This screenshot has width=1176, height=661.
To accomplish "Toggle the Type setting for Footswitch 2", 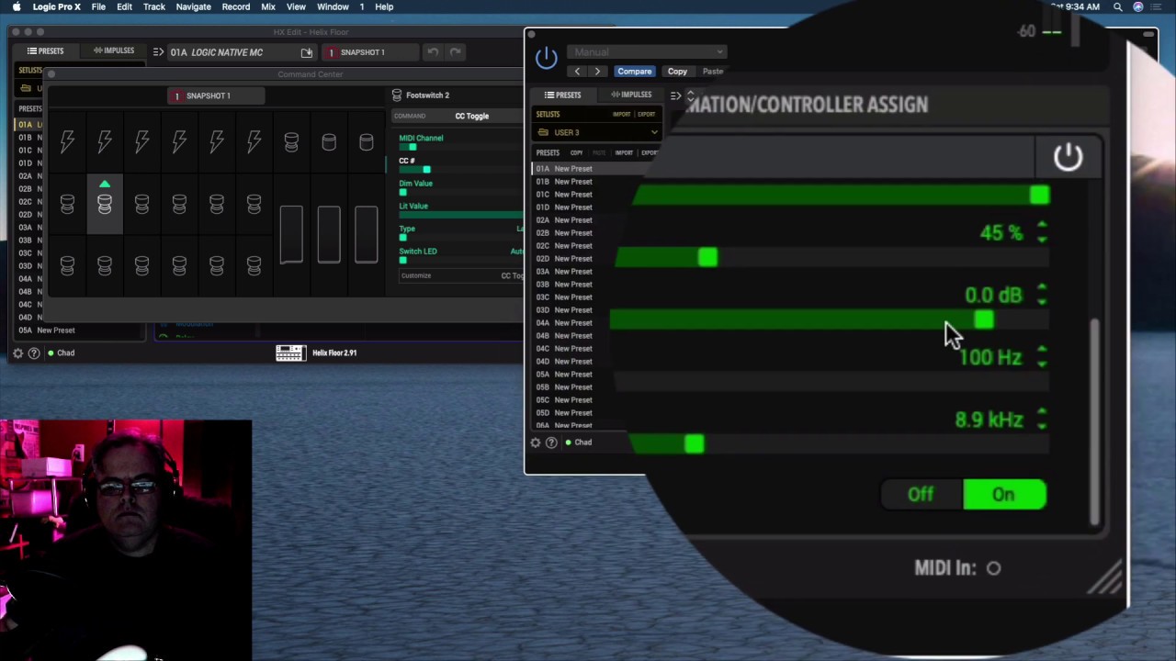I will click(402, 238).
